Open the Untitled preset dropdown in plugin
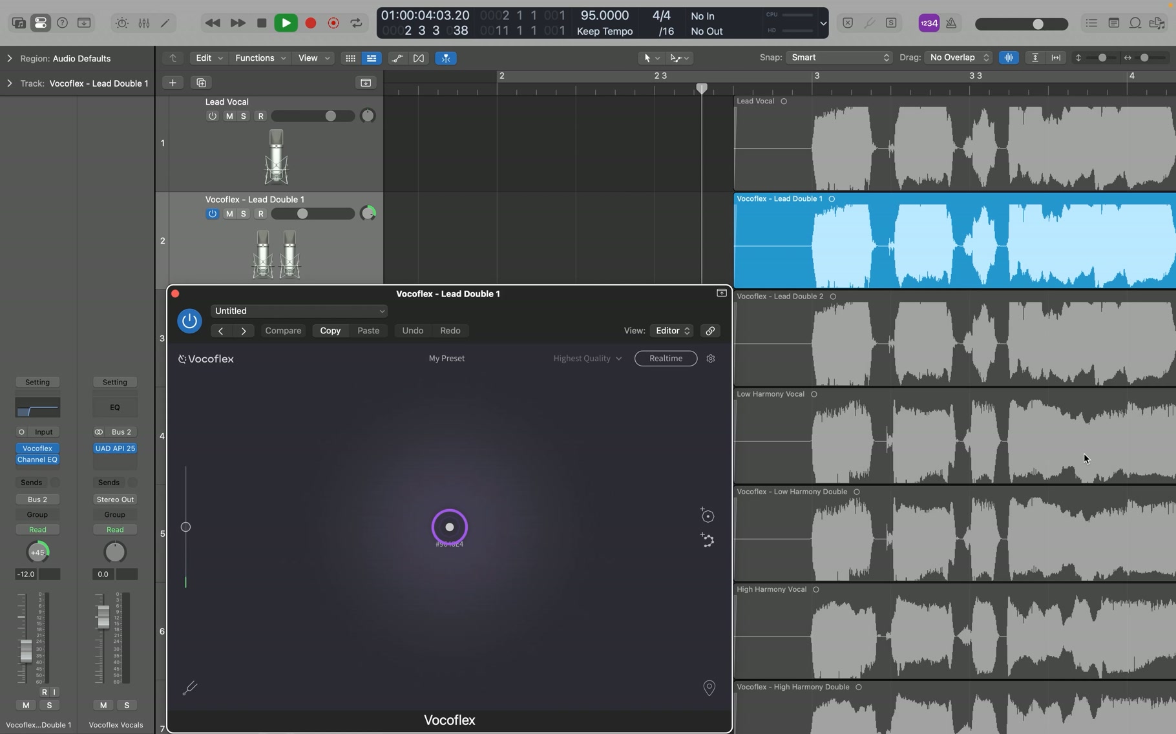This screenshot has height=734, width=1176. click(x=299, y=311)
